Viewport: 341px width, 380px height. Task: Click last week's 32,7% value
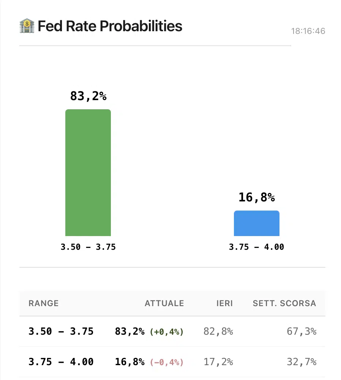pos(302,362)
